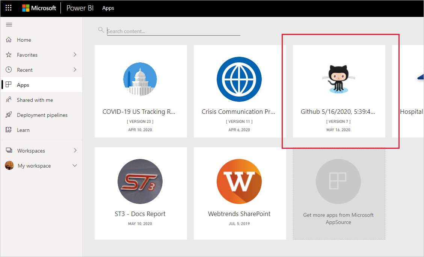The image size is (424, 257).
Task: Click APR 10, 2020 date text
Action: 140,130
